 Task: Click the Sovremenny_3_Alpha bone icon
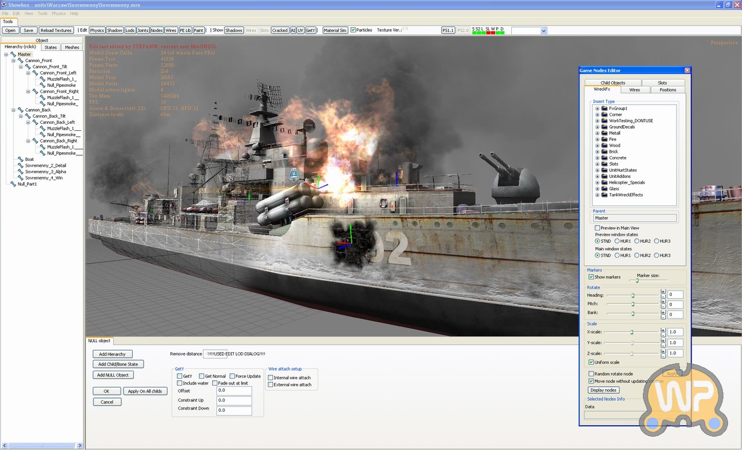pos(21,171)
